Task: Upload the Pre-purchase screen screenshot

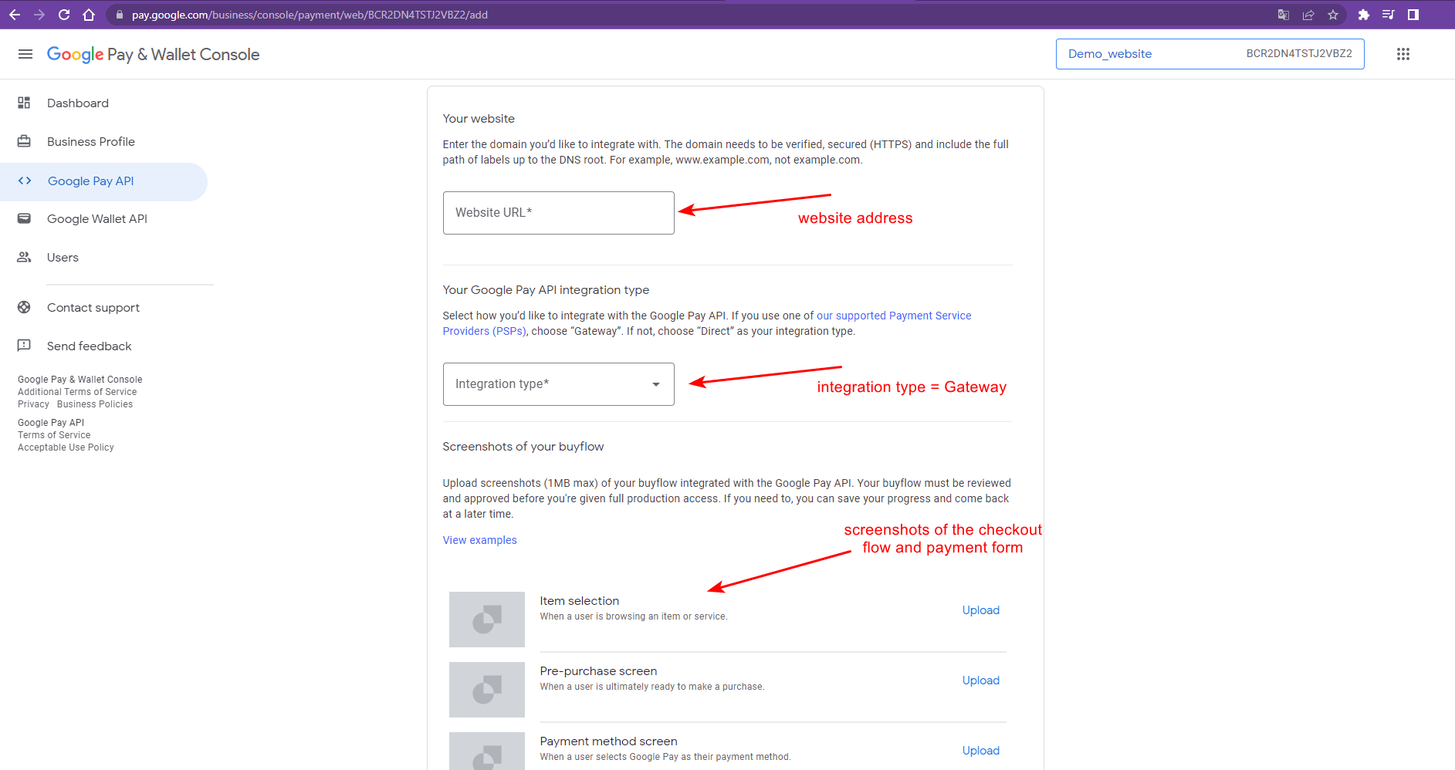Action: (x=980, y=681)
